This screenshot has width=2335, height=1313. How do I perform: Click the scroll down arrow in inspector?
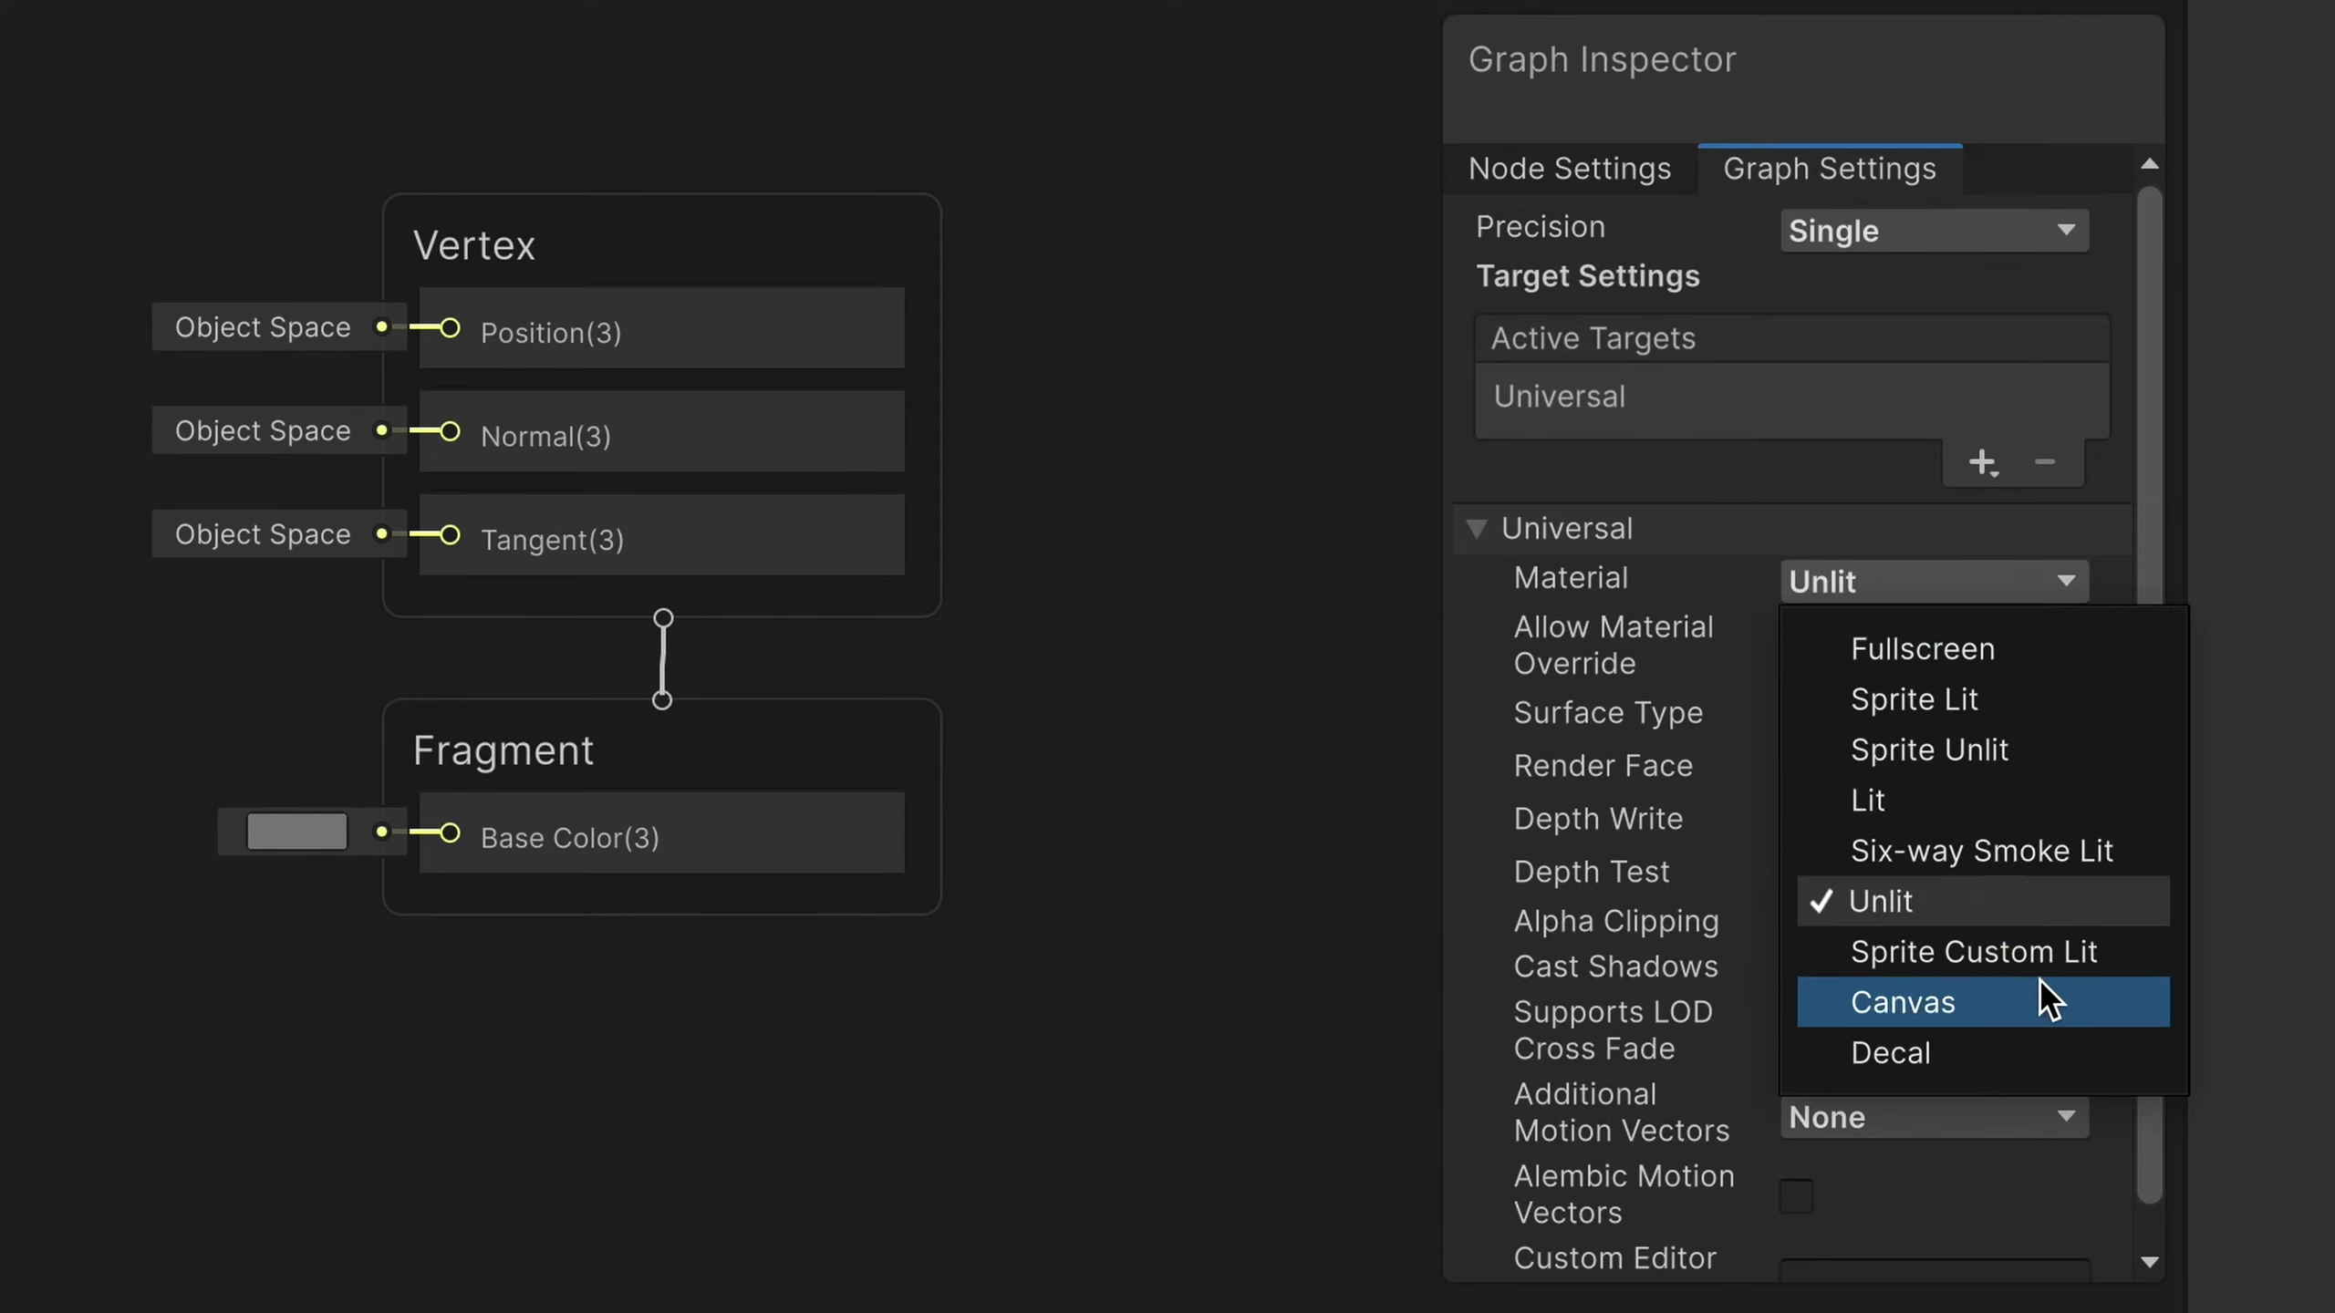click(2150, 1263)
